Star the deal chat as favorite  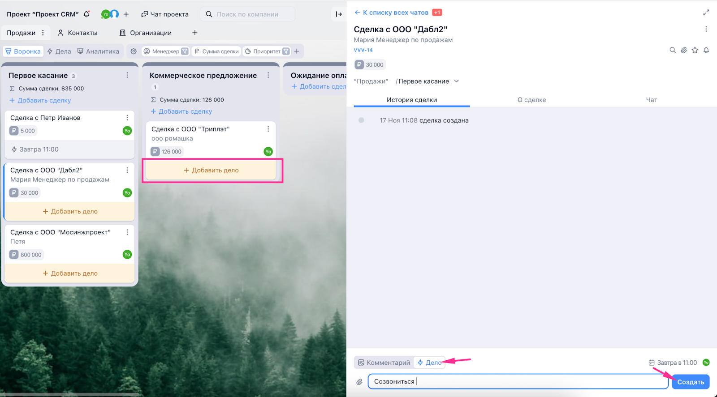pos(695,50)
